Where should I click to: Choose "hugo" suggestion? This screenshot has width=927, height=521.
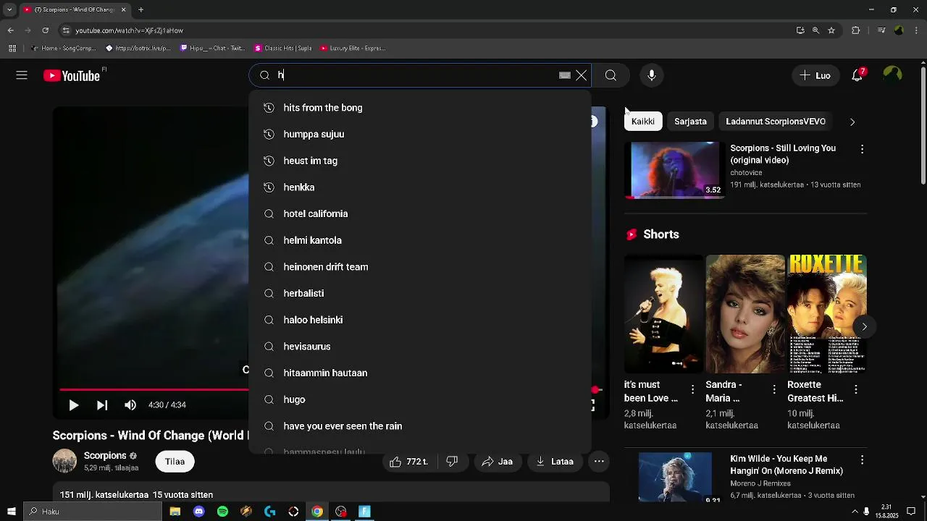click(420, 399)
